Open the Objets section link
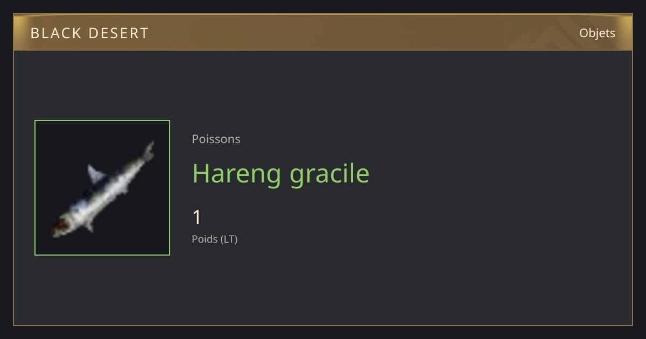Viewport: 646px width, 339px height. (x=597, y=33)
